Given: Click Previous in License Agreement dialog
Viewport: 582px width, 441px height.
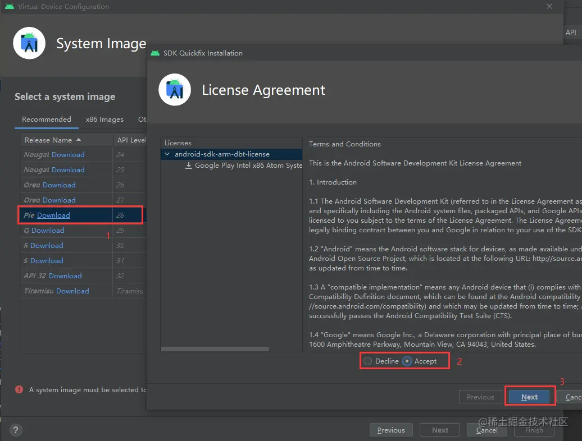Looking at the screenshot, I should pyautogui.click(x=480, y=397).
